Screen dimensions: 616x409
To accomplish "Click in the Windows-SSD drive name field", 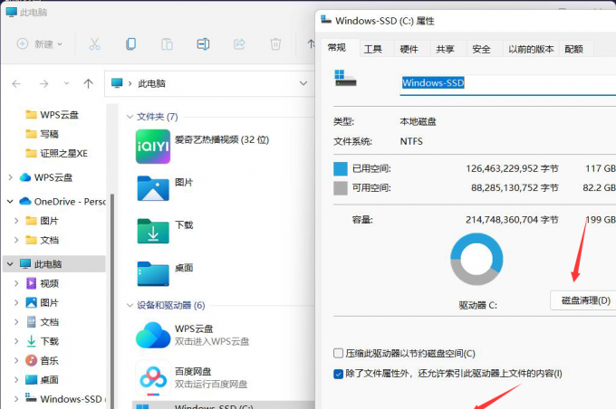I will tap(508, 83).
